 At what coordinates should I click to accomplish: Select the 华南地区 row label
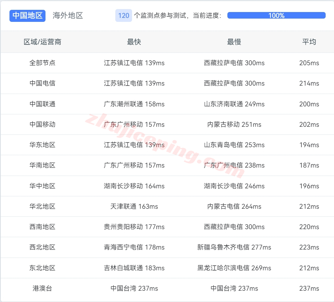(x=43, y=165)
